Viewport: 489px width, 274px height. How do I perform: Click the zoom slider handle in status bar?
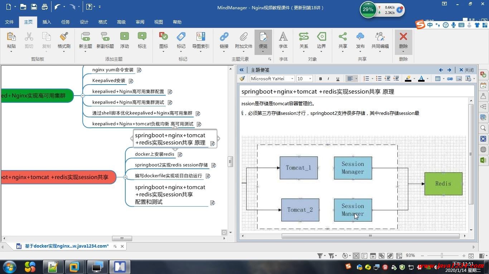pyautogui.click(x=442, y=256)
